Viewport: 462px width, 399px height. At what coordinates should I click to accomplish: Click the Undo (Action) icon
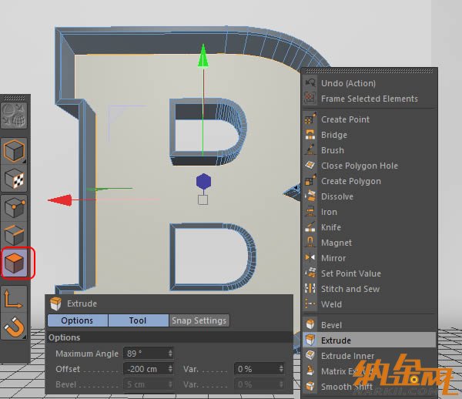[x=310, y=83]
